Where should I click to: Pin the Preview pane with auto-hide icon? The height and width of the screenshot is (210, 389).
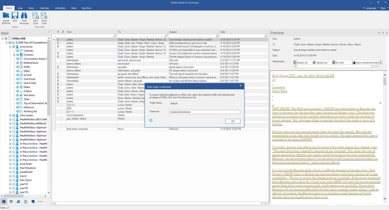tap(383, 33)
